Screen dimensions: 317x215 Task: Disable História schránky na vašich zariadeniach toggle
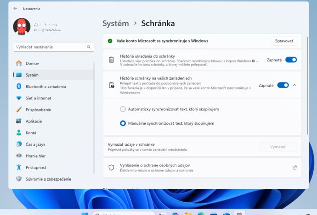tap(283, 85)
